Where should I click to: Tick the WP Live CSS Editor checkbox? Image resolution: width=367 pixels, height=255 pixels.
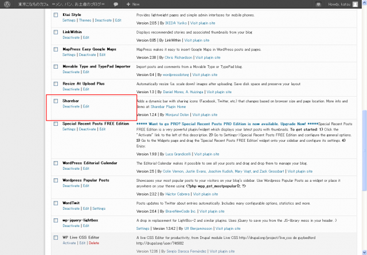(x=56, y=238)
